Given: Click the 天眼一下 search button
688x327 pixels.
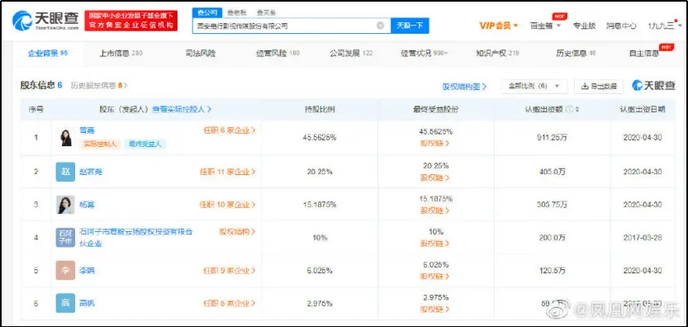Looking at the screenshot, I should click(410, 26).
